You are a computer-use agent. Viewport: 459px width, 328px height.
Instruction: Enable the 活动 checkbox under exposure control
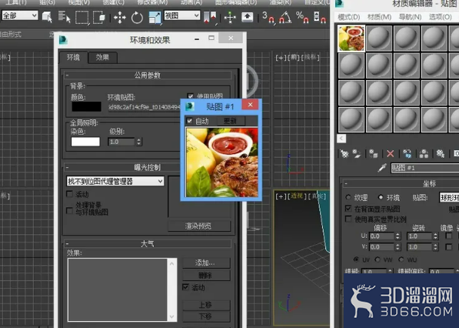[70, 194]
